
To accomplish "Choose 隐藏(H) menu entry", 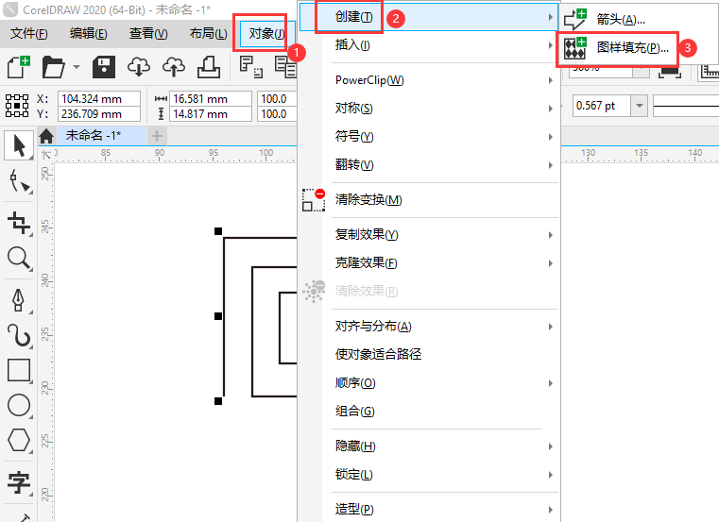I will pos(429,446).
